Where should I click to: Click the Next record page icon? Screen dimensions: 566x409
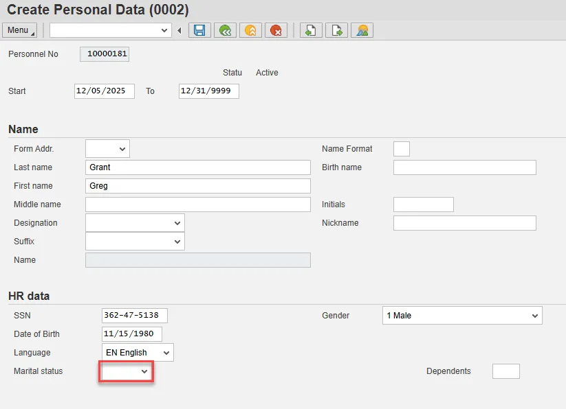(336, 30)
